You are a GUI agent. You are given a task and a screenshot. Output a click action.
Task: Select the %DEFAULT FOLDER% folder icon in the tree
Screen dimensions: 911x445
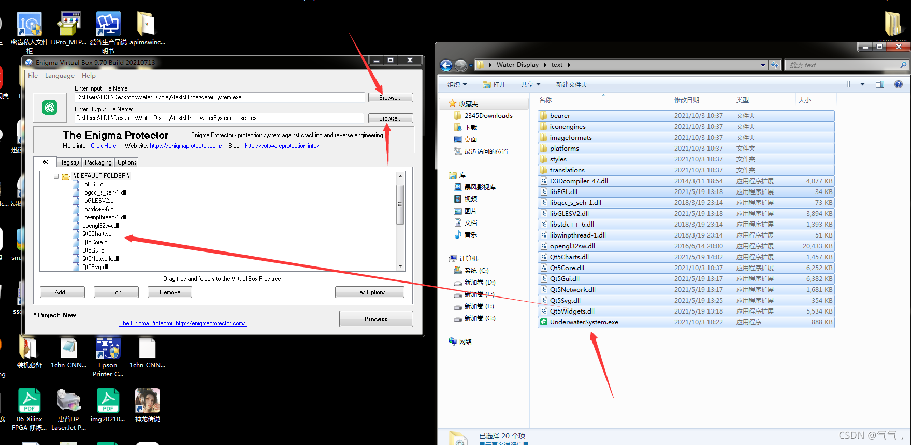click(x=66, y=176)
